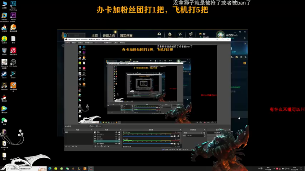Pop out the Scenes dock panel
The width and height of the screenshot is (305, 171).
click(91, 130)
